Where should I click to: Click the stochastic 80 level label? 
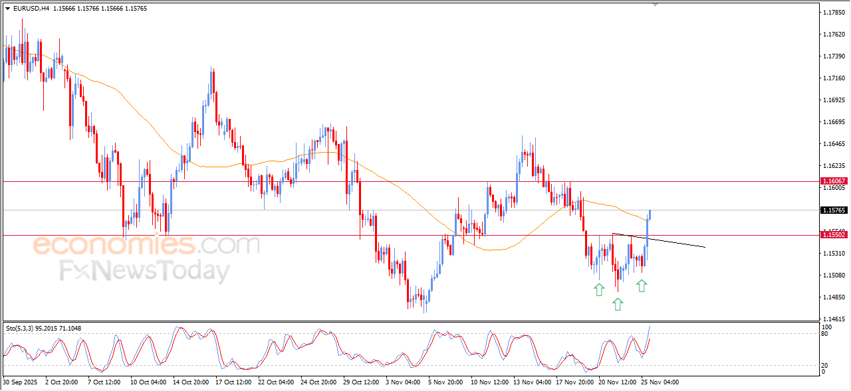coord(826,334)
